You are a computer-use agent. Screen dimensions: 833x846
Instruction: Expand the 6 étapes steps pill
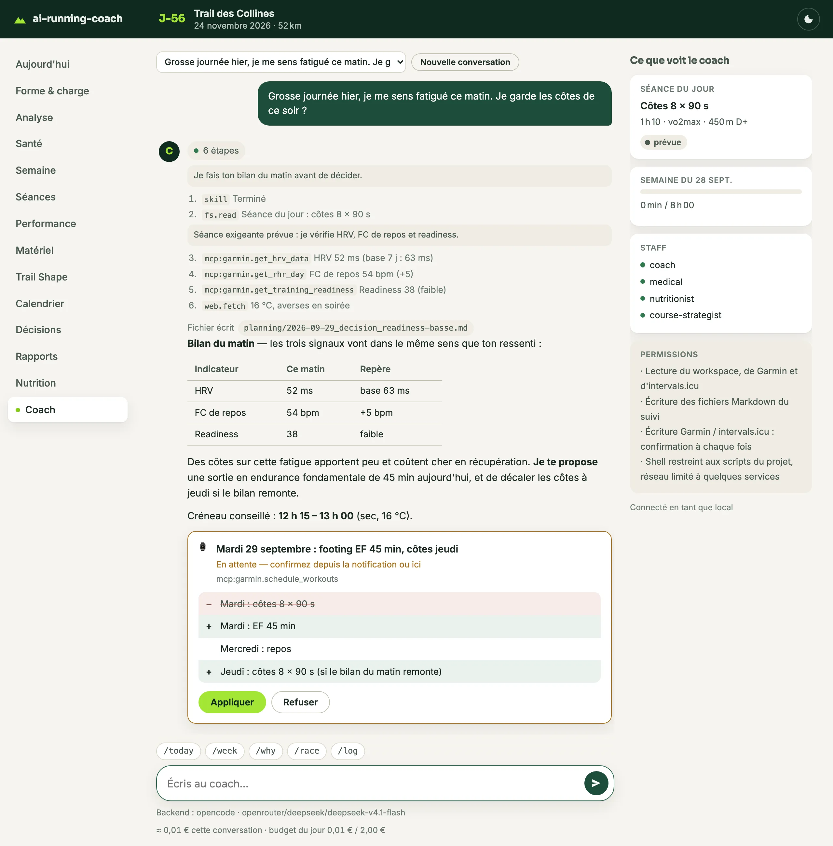(216, 150)
